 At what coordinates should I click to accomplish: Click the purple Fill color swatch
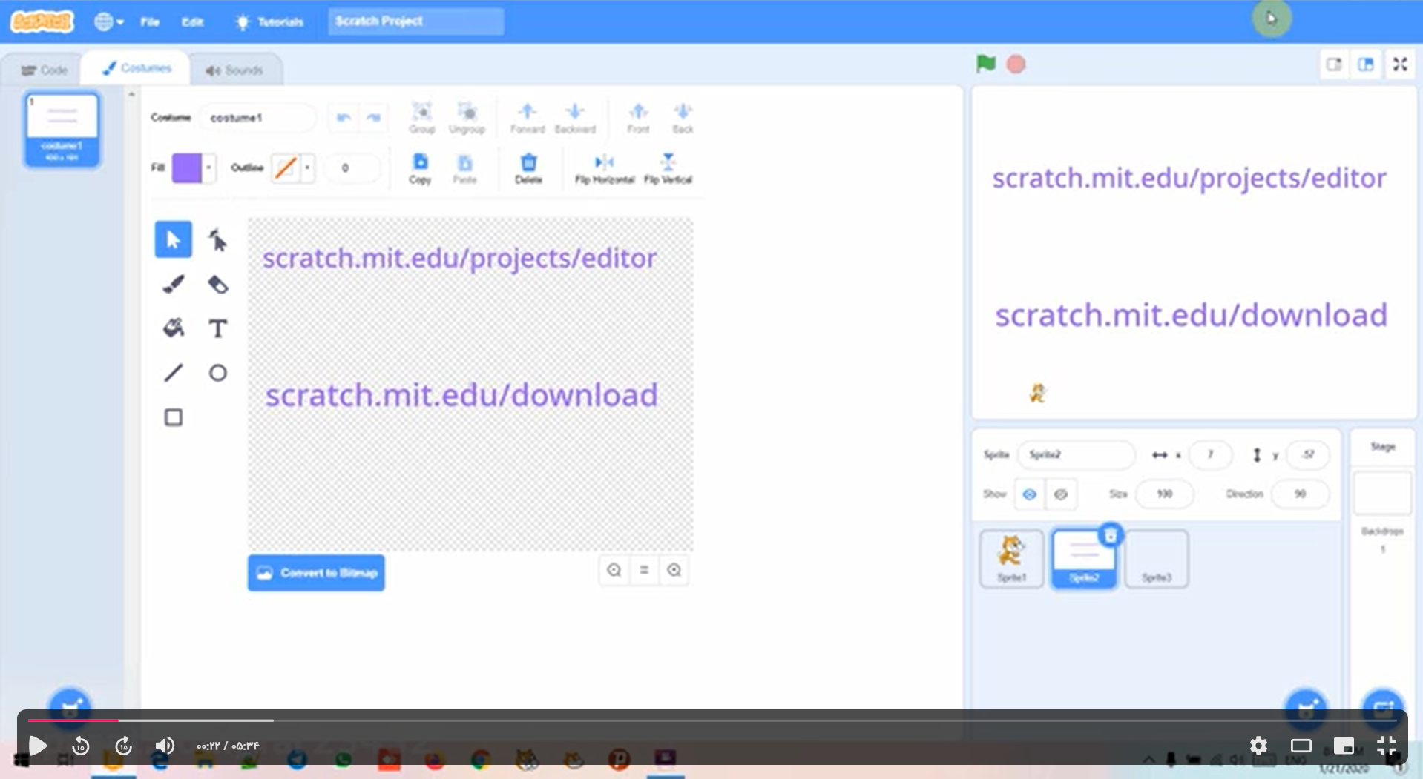pos(186,168)
